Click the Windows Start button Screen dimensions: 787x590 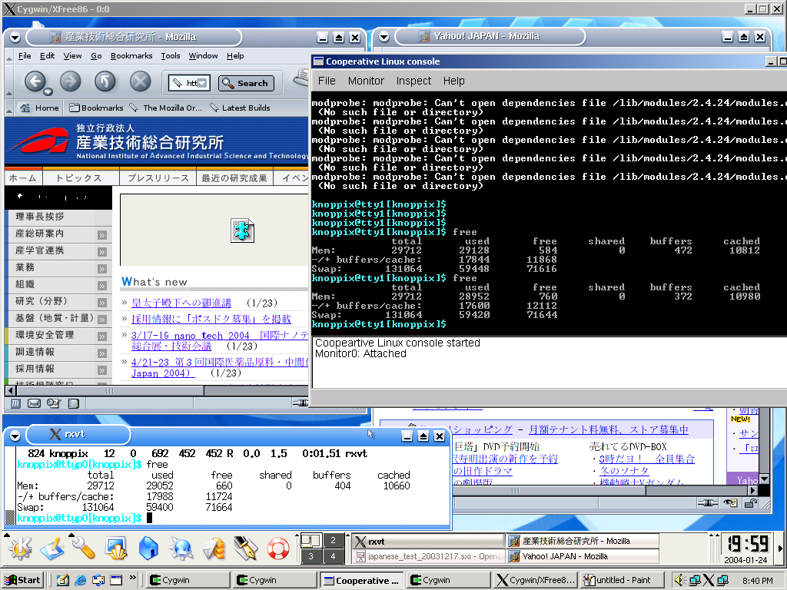22,581
